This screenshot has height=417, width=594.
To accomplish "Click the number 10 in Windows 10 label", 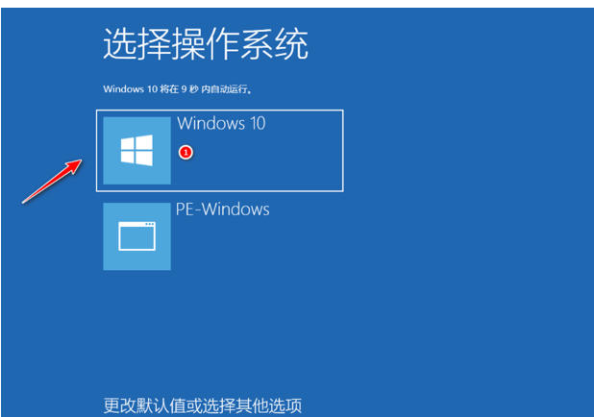I will pos(258,124).
